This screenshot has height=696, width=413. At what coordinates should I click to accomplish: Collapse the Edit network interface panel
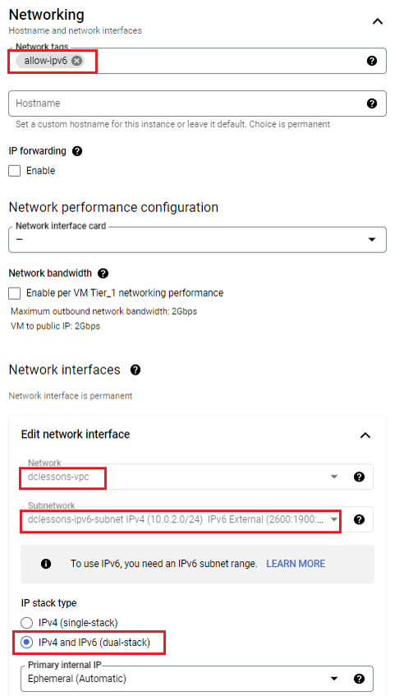365,436
